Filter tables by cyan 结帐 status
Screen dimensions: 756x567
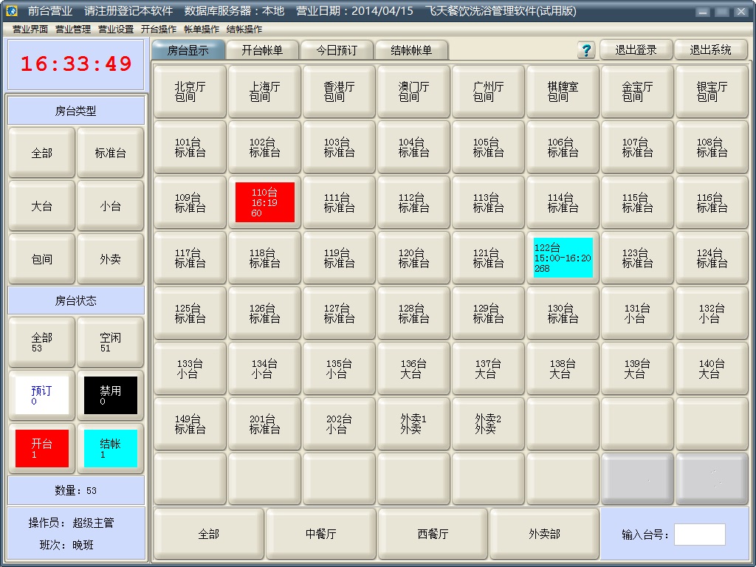[x=110, y=448]
